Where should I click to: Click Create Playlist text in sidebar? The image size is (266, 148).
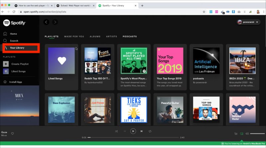[x=20, y=64]
